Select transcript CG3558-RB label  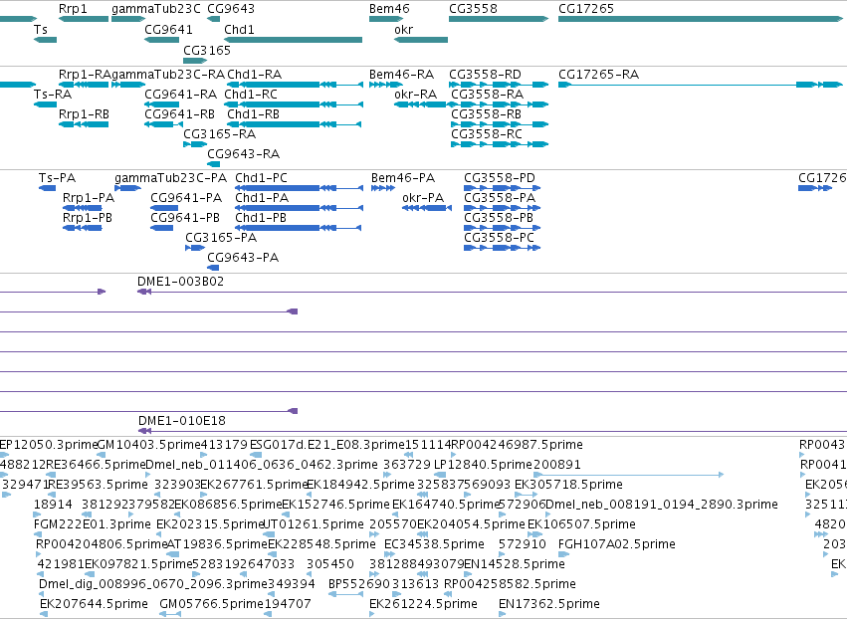pos(486,114)
